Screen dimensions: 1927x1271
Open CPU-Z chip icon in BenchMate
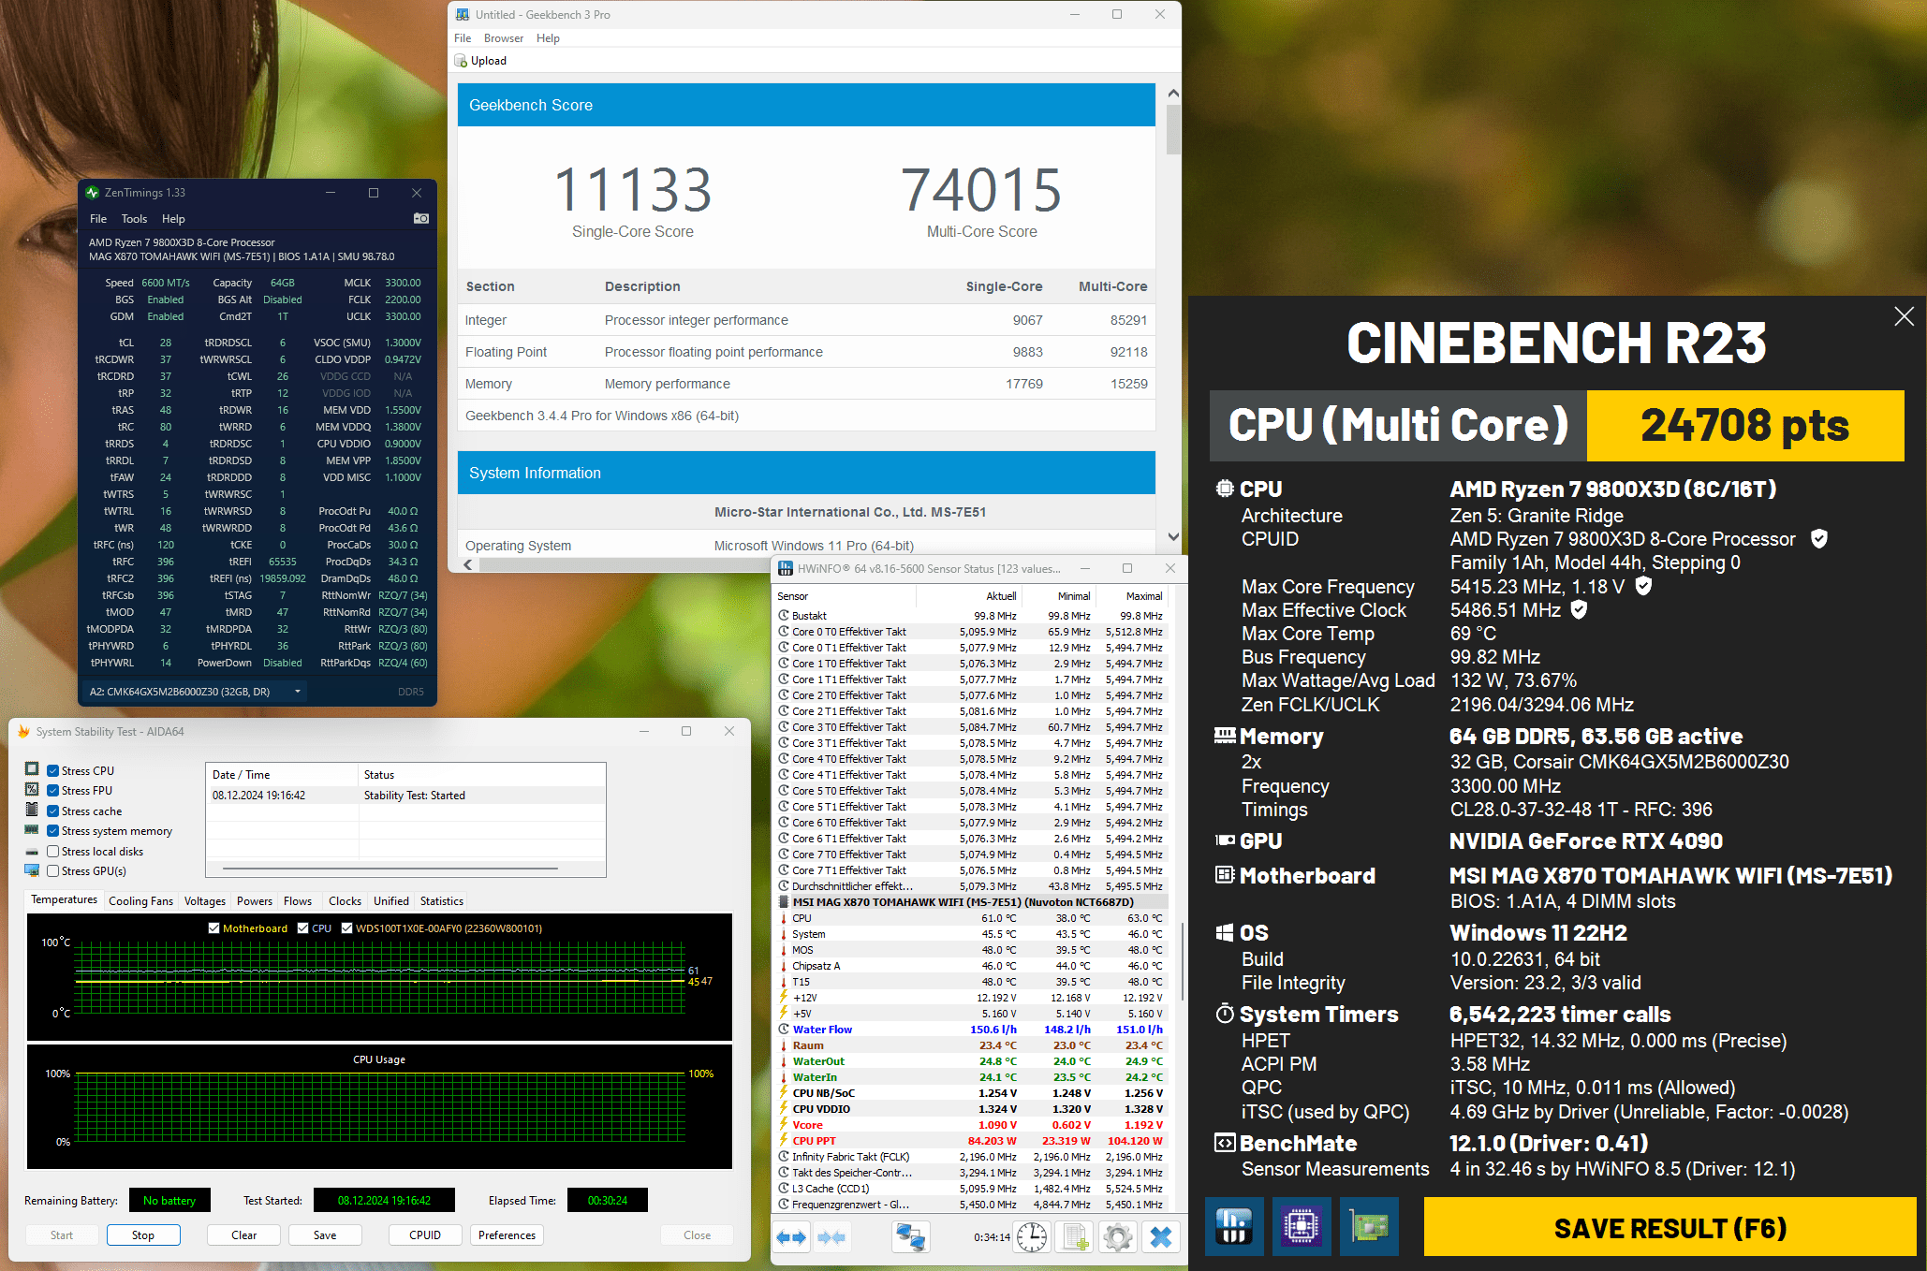1302,1226
